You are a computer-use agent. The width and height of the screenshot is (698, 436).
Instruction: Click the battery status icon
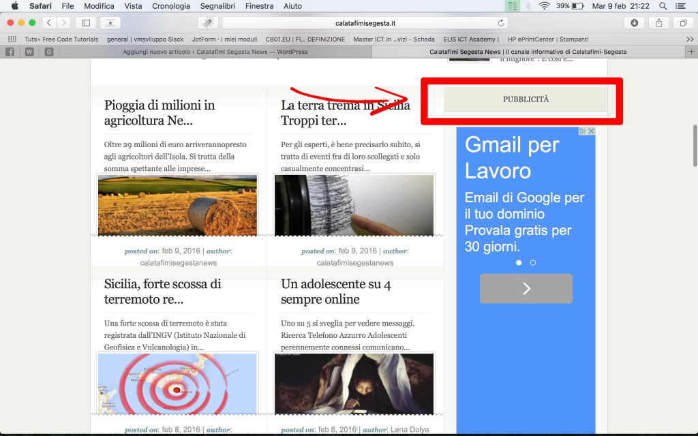578,5
